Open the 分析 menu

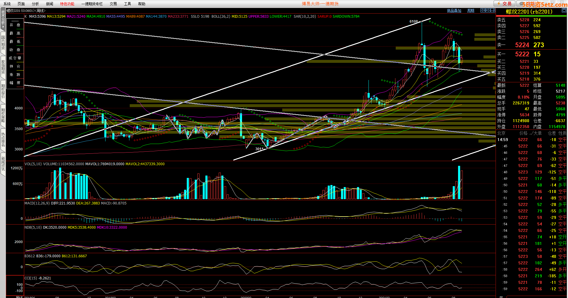[35, 4]
